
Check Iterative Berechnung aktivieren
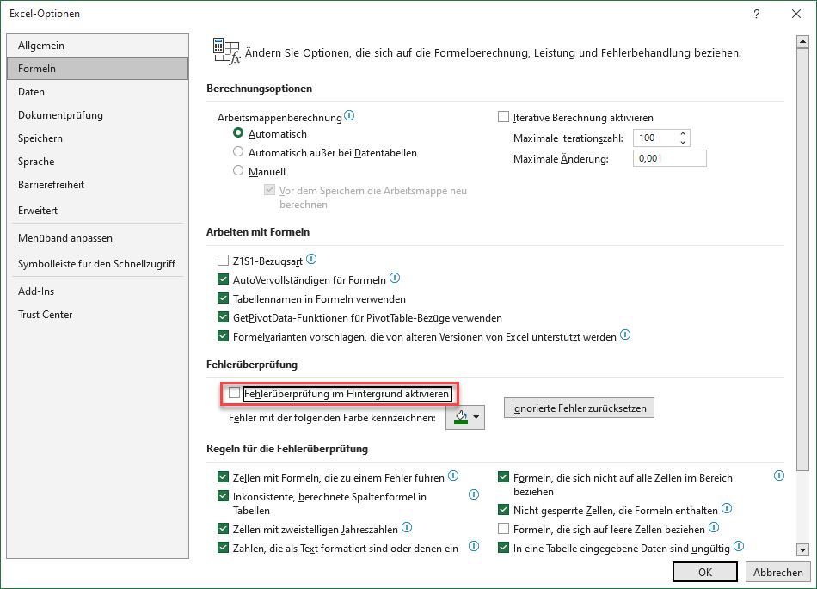click(503, 117)
